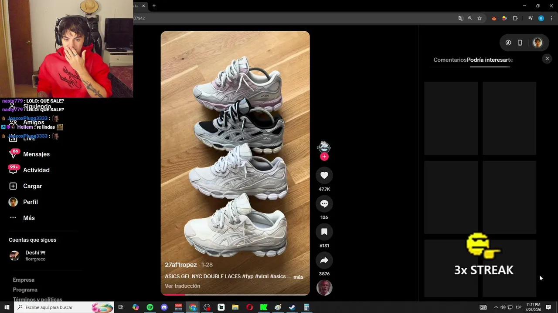
Task: Open the Chrome profile B avatar
Action: (x=541, y=18)
